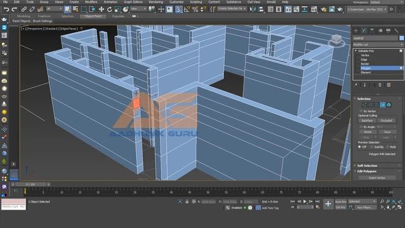Open the Graph Editors menu
The width and height of the screenshot is (405, 228).
tap(133, 2)
